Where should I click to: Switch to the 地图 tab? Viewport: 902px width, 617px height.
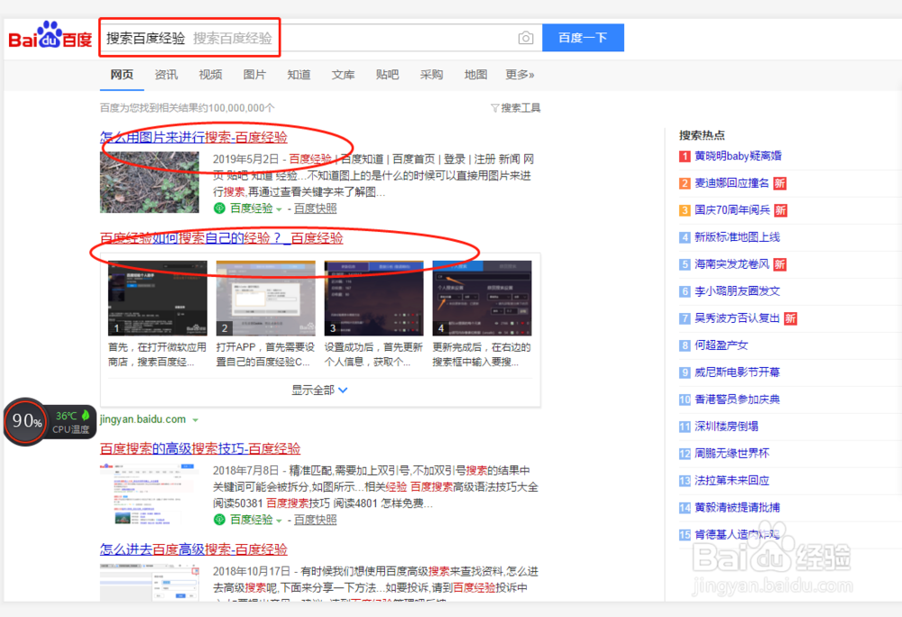pyautogui.click(x=475, y=75)
